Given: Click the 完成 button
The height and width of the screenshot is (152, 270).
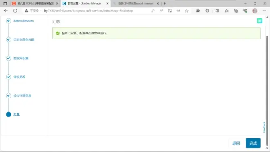Looking at the screenshot, I should (253, 143).
